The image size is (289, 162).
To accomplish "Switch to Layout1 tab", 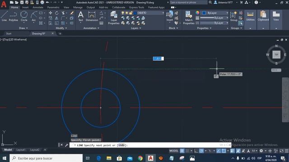I will pos(21,150).
